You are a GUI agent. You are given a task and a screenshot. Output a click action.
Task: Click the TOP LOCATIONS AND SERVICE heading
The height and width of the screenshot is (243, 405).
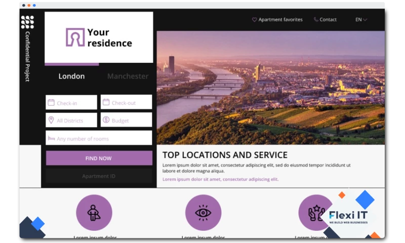[x=225, y=155]
